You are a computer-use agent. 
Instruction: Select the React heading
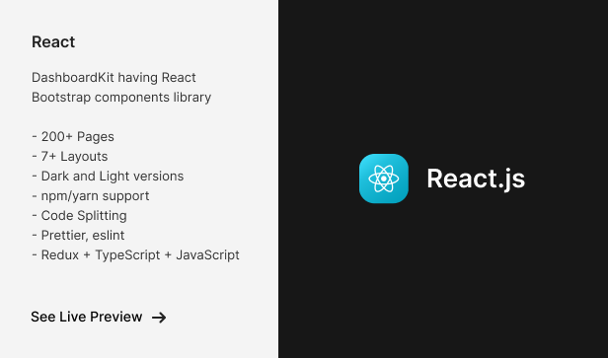click(53, 41)
